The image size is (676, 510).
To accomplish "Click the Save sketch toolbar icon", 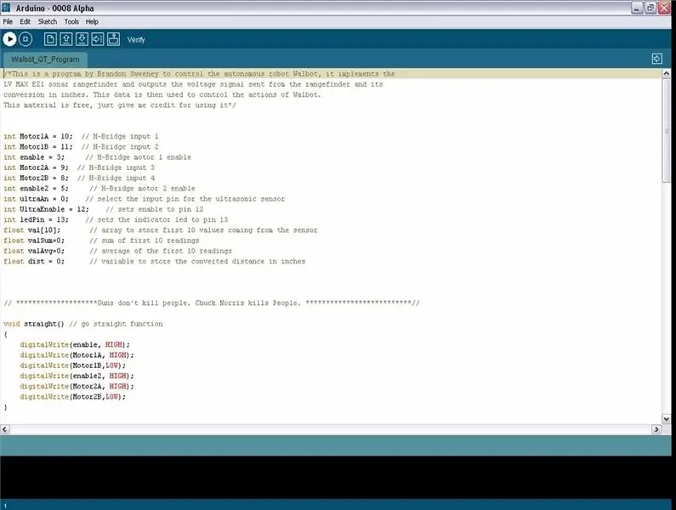I will pos(82,39).
